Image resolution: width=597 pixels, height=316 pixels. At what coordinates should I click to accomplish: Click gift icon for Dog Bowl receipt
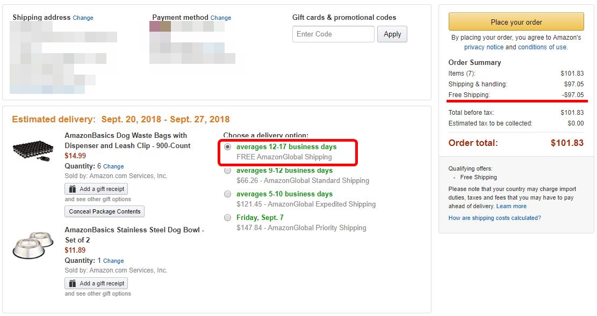73,283
